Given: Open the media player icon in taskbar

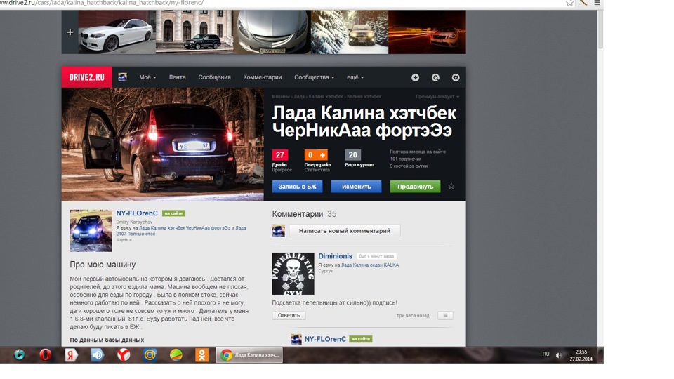Looking at the screenshot, I should (x=20, y=355).
